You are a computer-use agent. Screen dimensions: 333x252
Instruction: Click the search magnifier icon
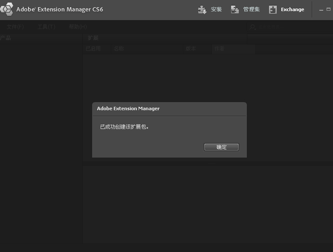point(252,27)
